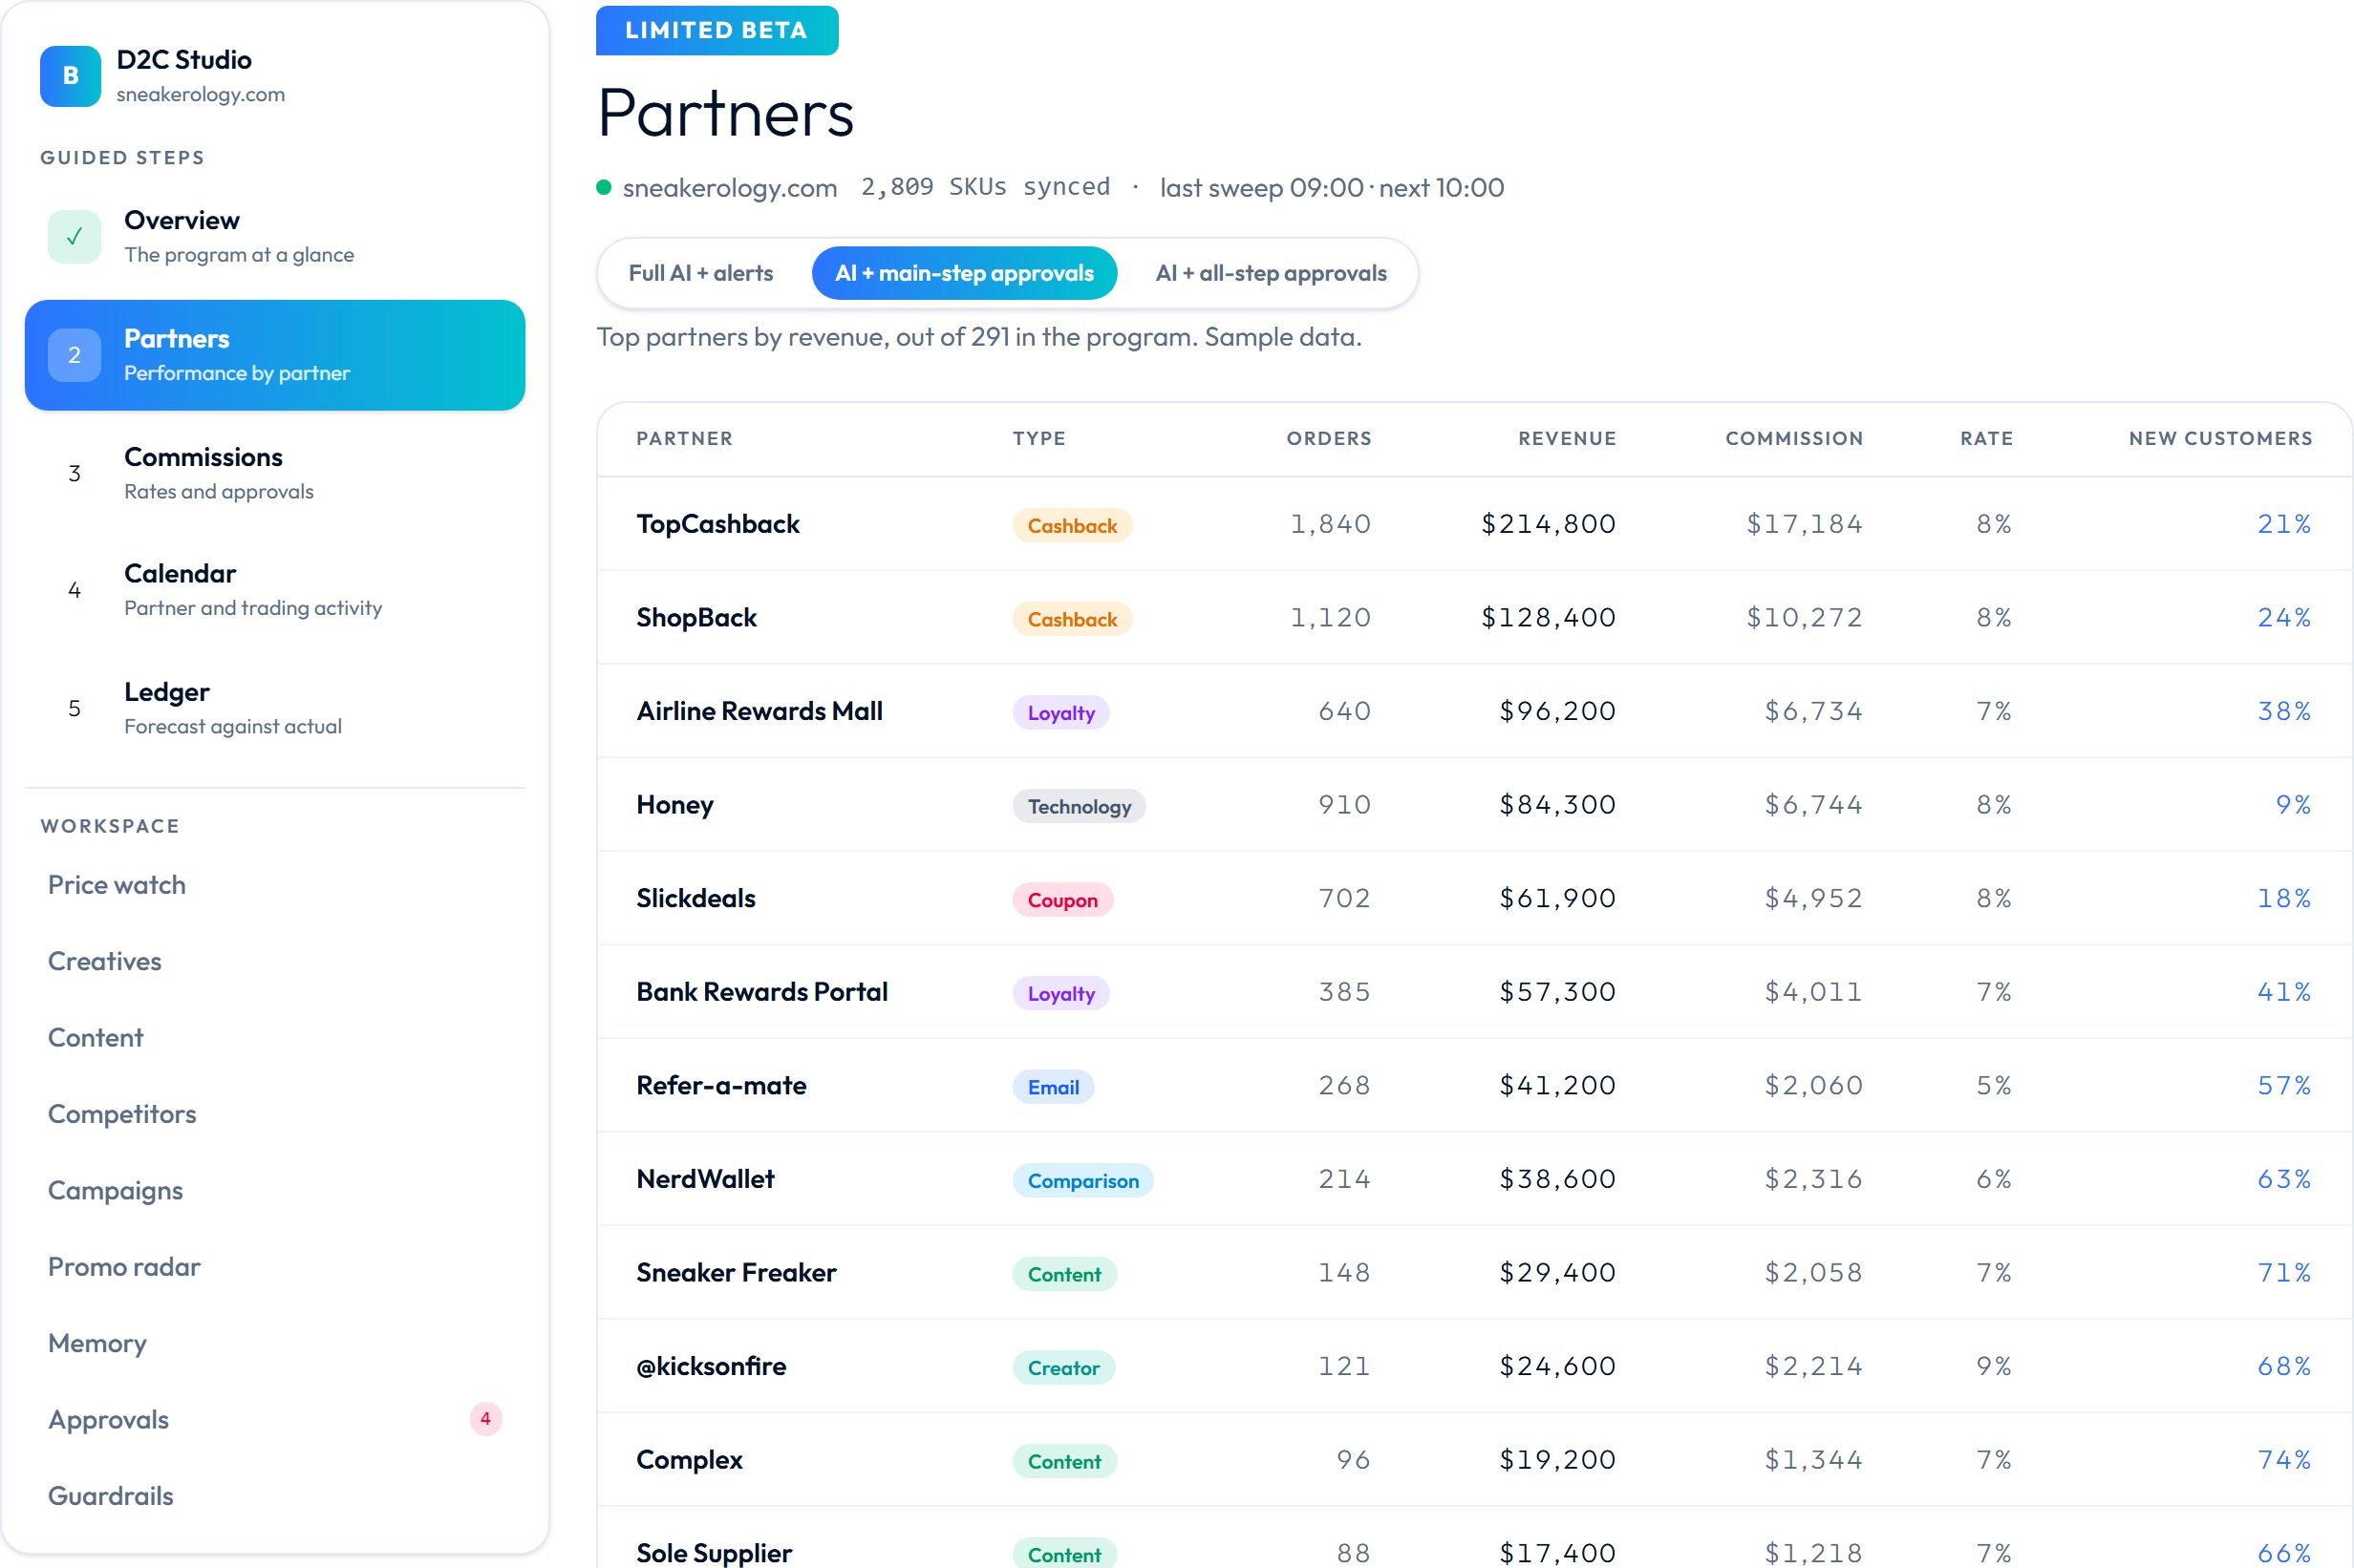
Task: Select the Full AI + alerts mode
Action: point(700,273)
